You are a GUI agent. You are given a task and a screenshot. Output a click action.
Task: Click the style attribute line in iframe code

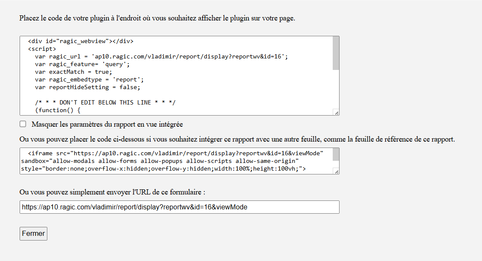click(x=163, y=169)
